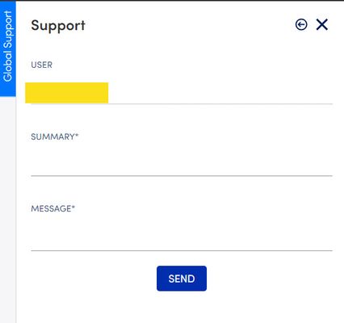Return to previous view via left-arrow icon
The image size is (344, 323).
pos(301,24)
